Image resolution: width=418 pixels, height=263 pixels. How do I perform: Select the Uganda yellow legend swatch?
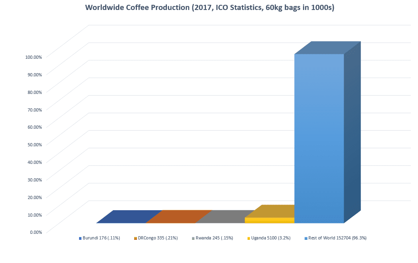point(248,238)
